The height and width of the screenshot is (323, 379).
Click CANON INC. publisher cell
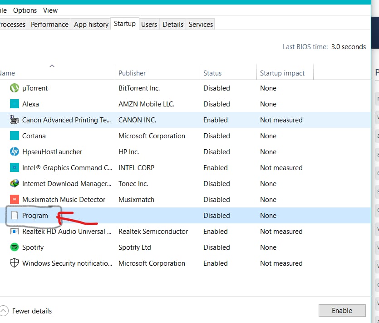(137, 120)
